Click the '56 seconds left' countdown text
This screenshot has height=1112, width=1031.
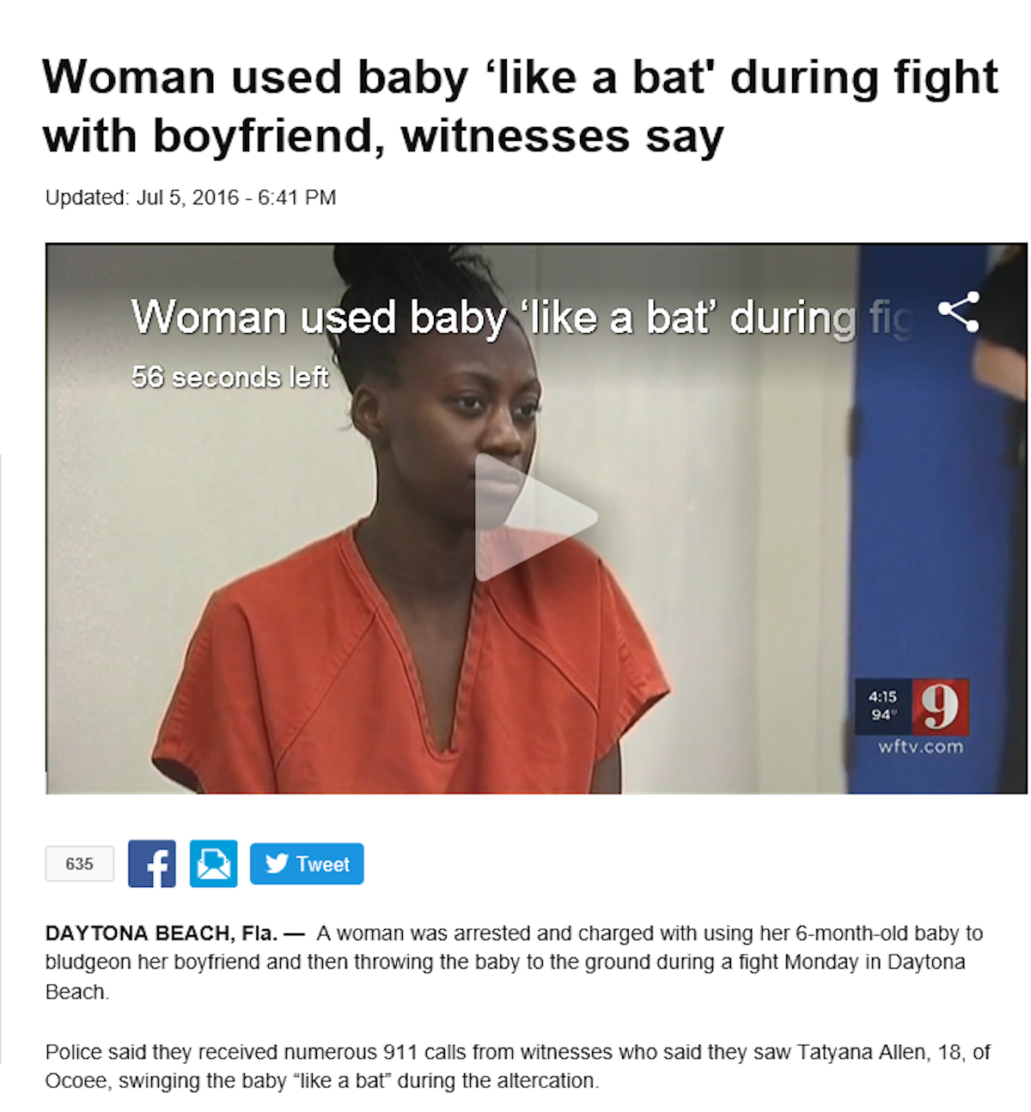tap(229, 377)
